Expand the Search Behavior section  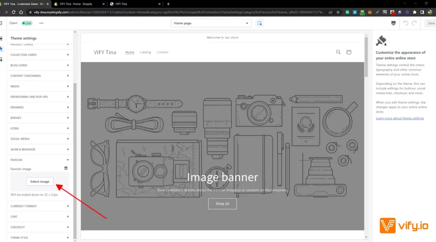pos(40,149)
